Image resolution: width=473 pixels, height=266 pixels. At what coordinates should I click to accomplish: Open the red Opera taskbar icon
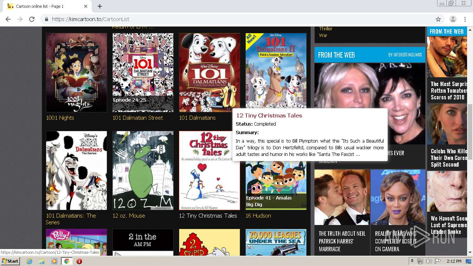[79, 261]
